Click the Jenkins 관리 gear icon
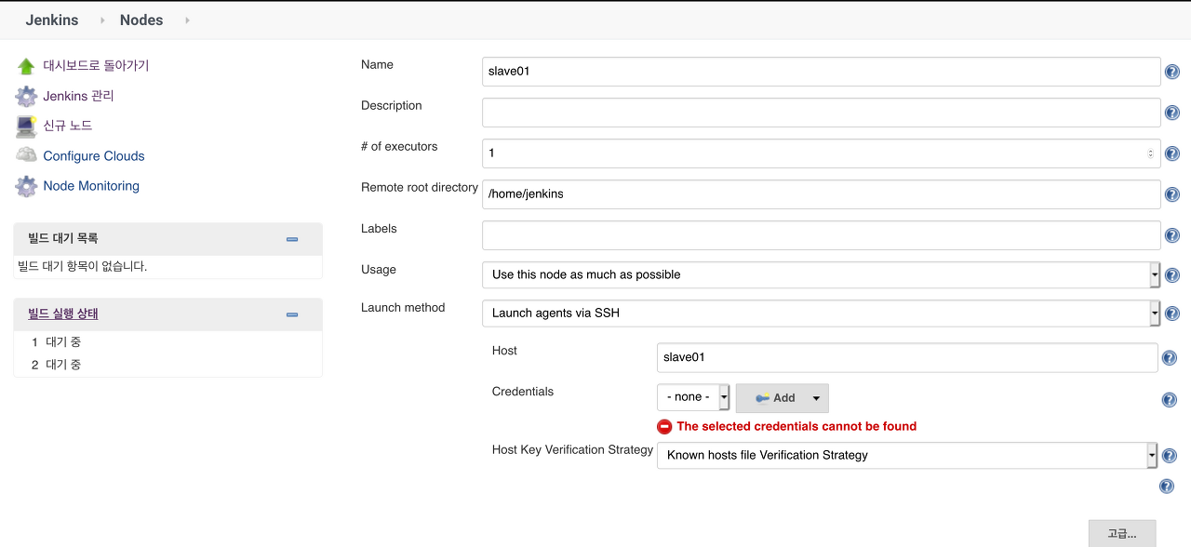Viewport: 1191px width, 547px height. (26, 96)
